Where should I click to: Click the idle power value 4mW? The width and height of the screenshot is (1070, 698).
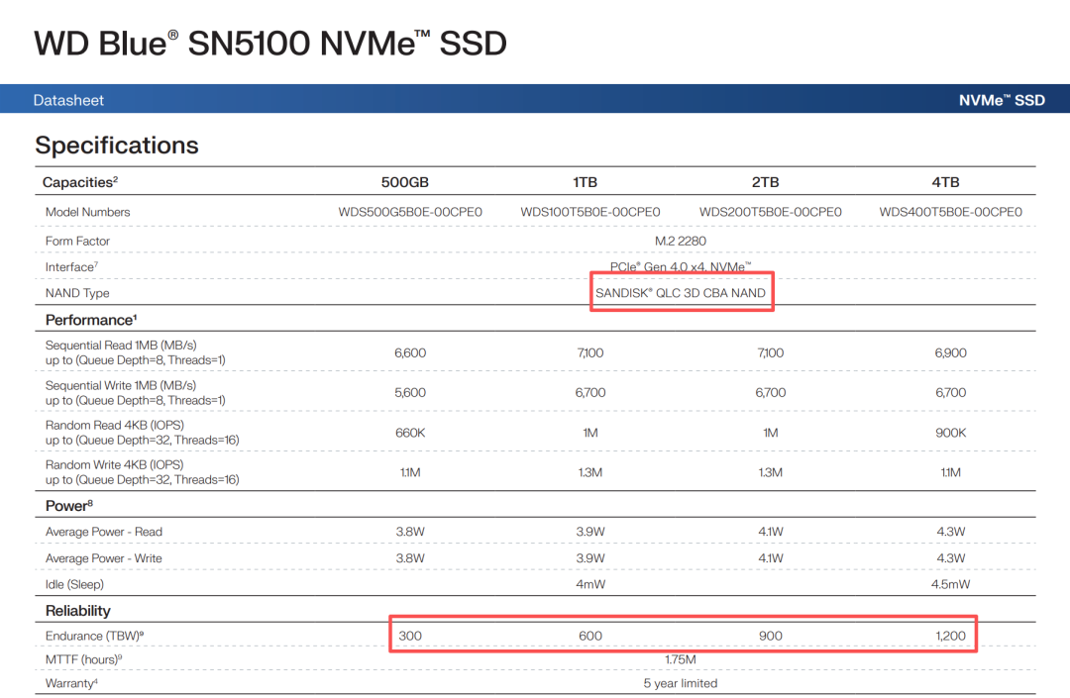(x=590, y=584)
